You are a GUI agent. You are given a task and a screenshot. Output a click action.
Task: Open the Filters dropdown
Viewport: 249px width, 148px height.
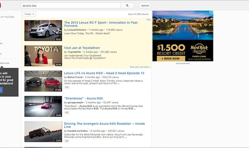29,14
